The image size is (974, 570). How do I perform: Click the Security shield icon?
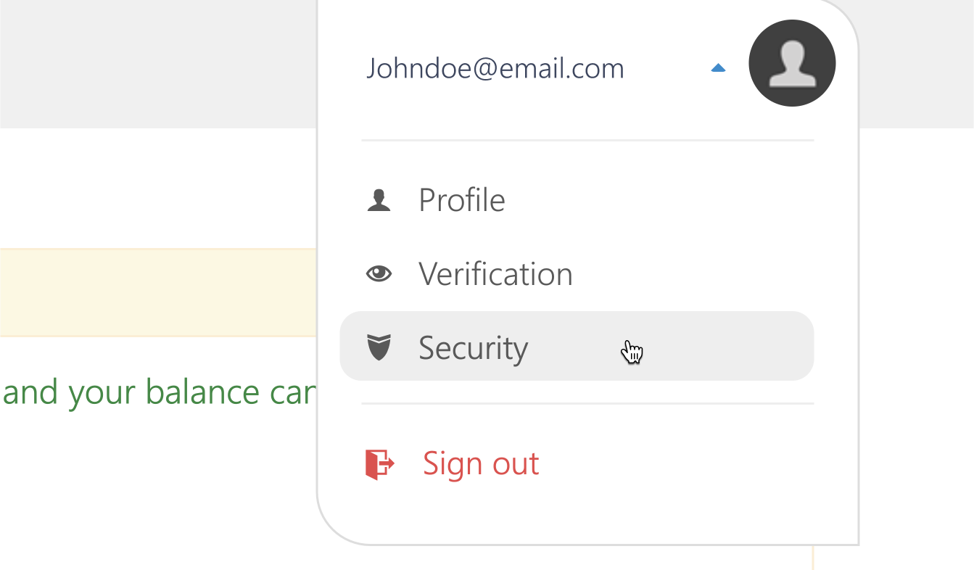379,347
